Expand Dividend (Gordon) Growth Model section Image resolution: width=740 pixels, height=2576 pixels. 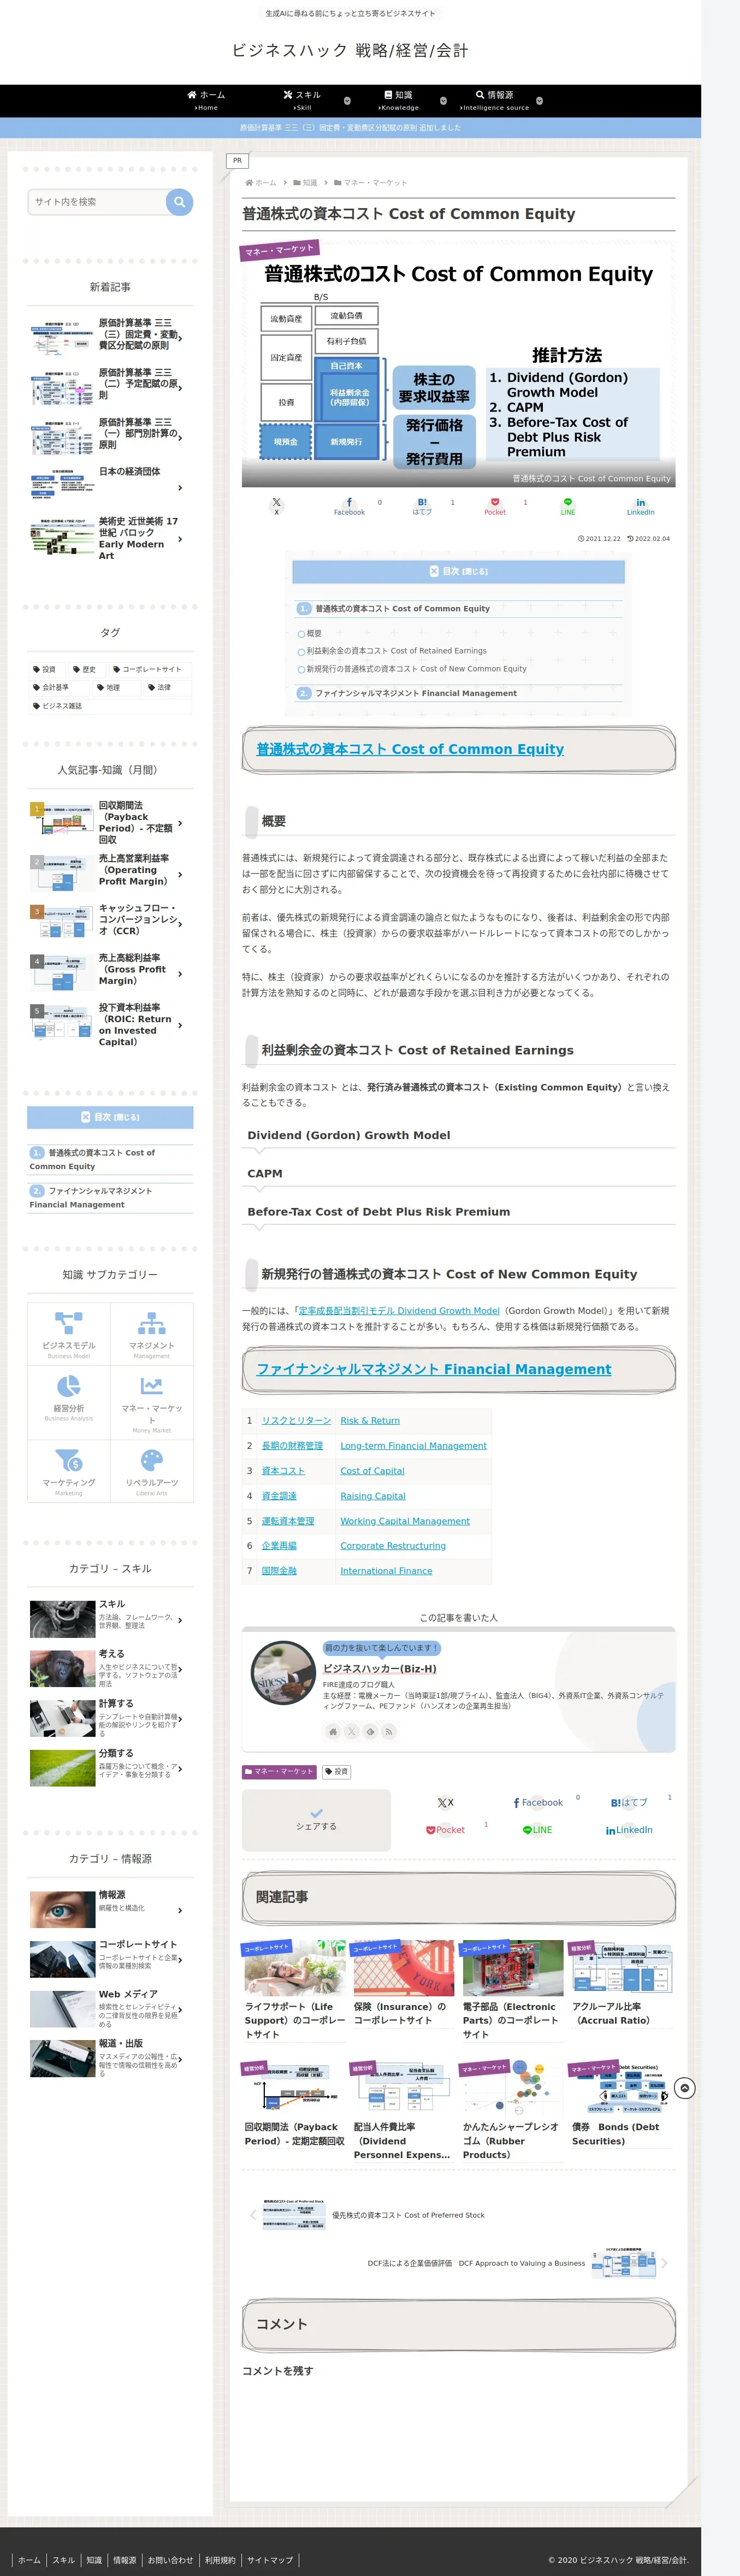click(458, 1135)
